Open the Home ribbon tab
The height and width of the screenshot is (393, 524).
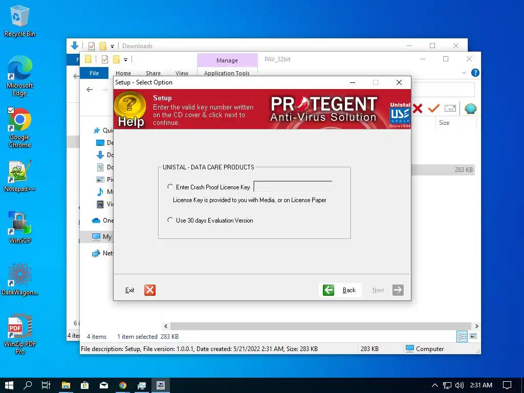123,73
